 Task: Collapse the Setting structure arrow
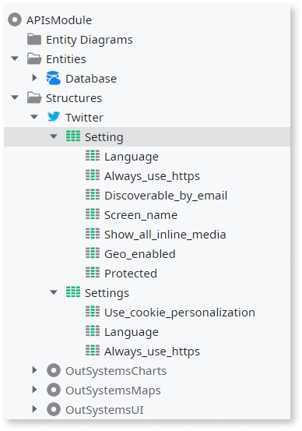click(54, 136)
